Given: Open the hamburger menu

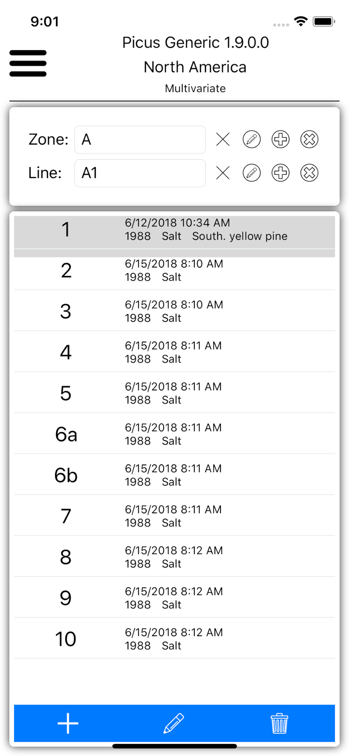Looking at the screenshot, I should click(28, 63).
